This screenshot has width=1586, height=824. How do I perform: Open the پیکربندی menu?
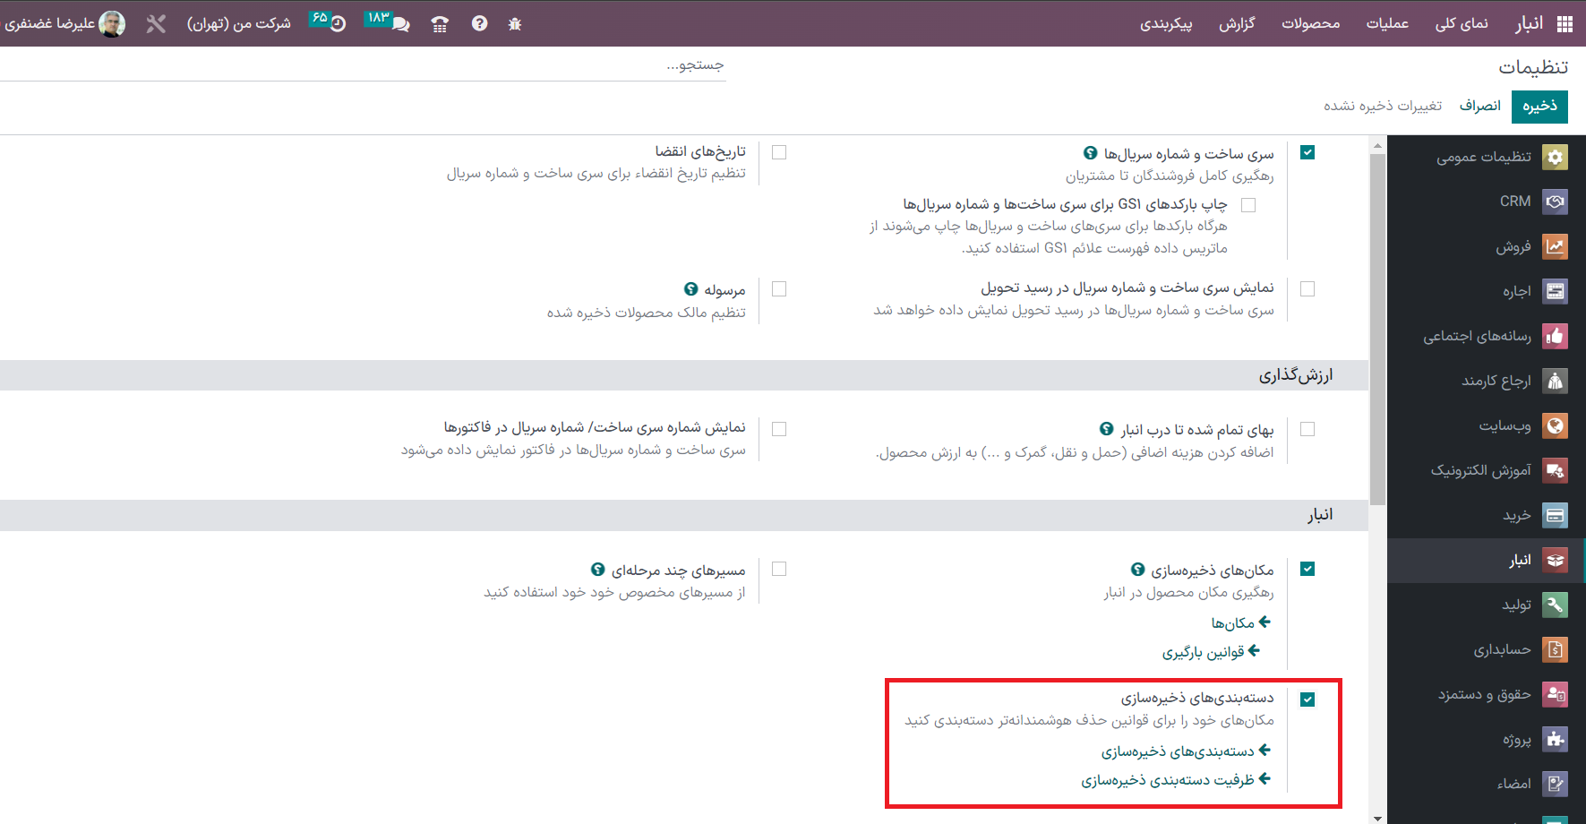click(x=1166, y=23)
